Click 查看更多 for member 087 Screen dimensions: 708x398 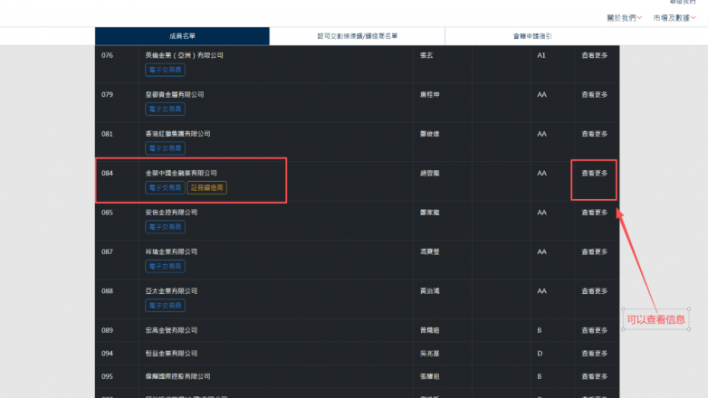pyautogui.click(x=594, y=251)
